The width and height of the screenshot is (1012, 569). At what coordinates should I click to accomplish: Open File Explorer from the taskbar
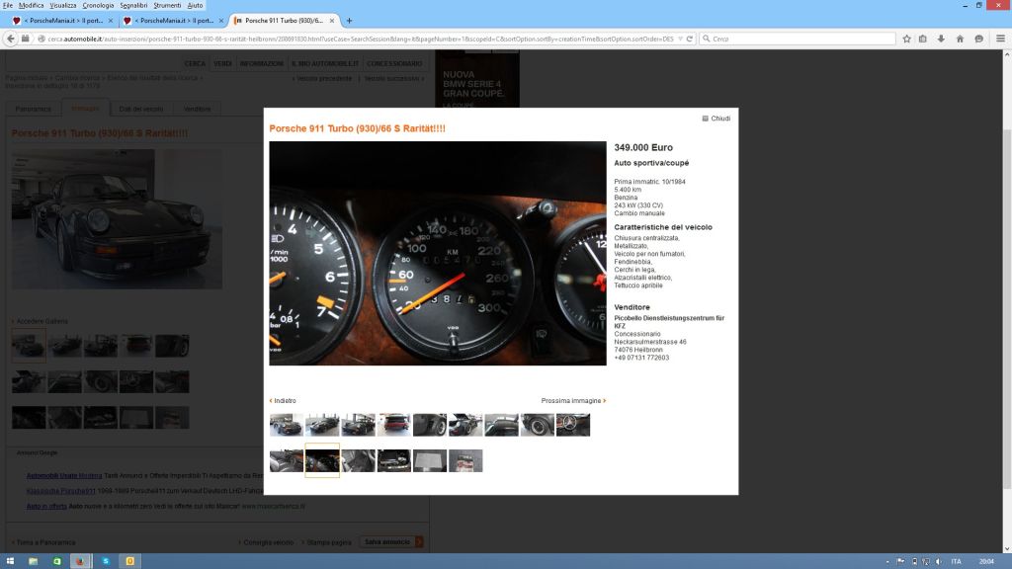(x=33, y=561)
